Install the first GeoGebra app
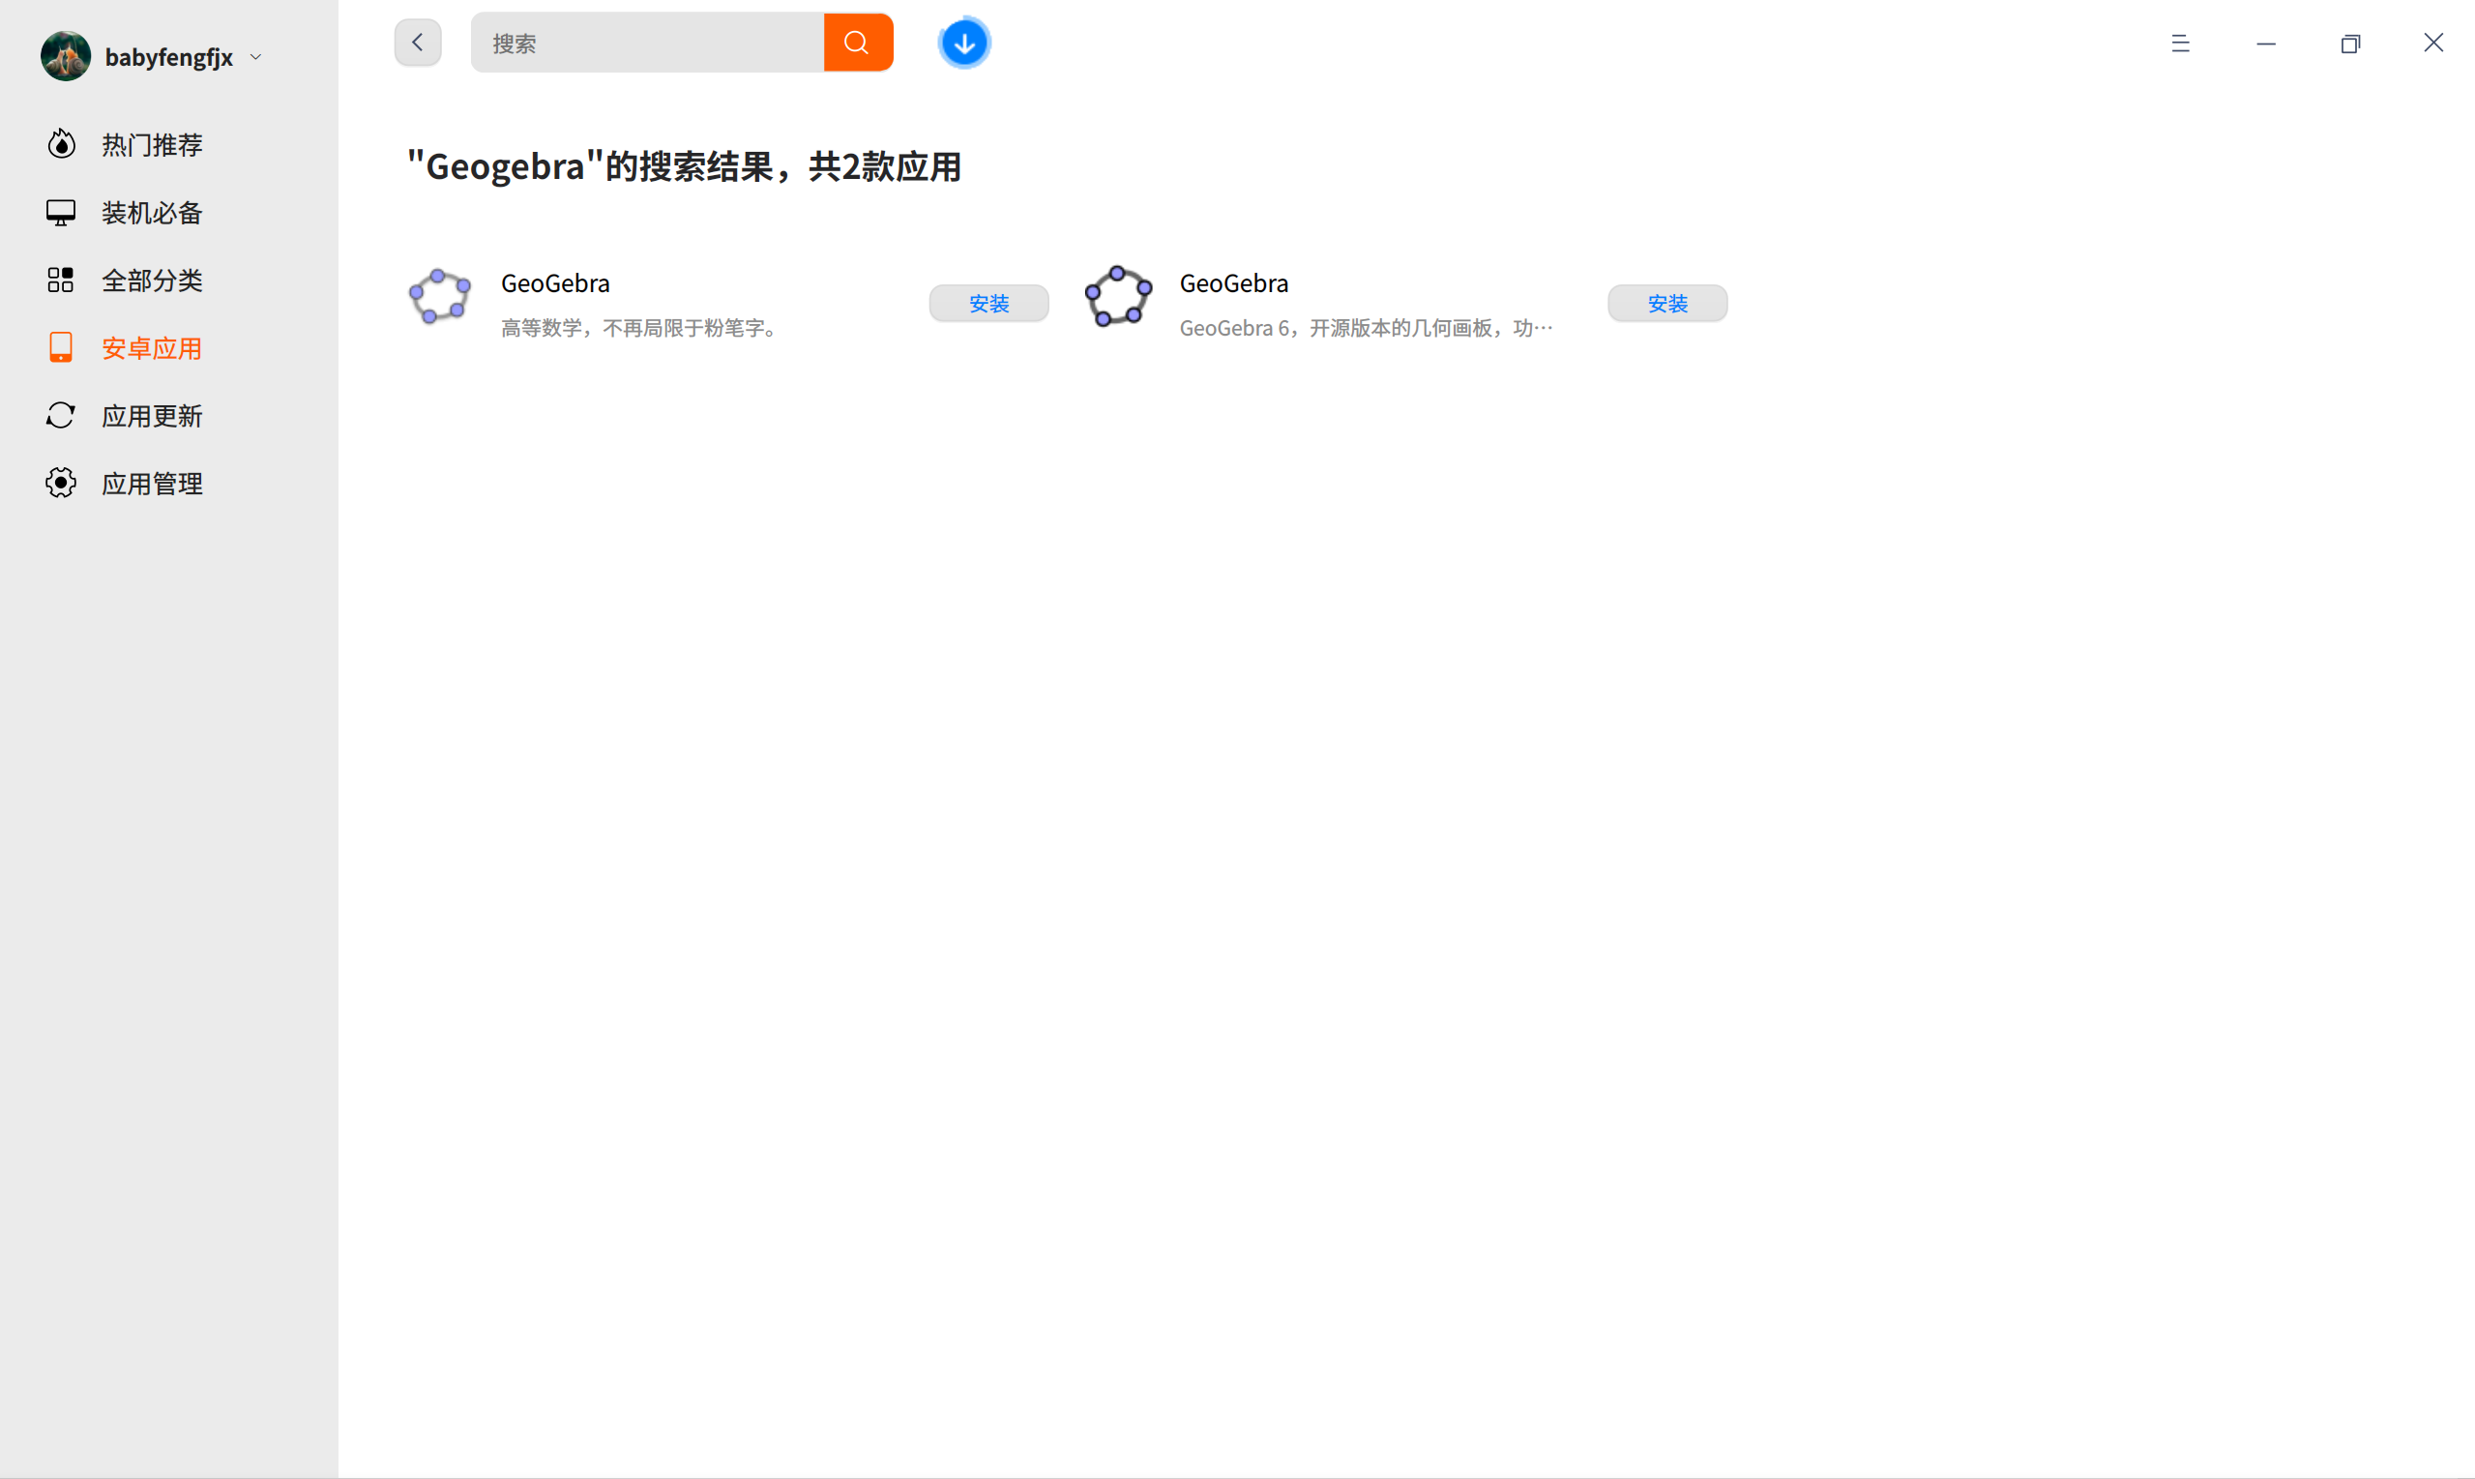This screenshot has width=2475, height=1479. pyautogui.click(x=988, y=304)
